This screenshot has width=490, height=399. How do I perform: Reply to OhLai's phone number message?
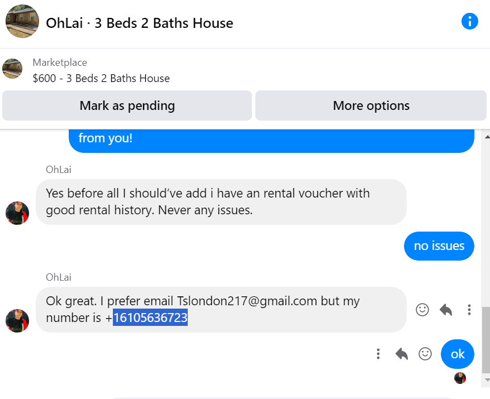click(x=446, y=310)
